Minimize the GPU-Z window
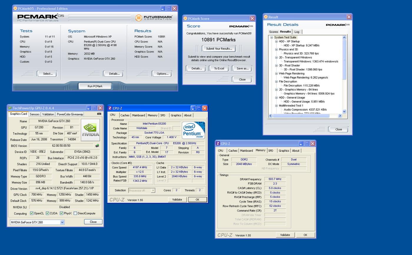The height and width of the screenshot is (255, 412). pyautogui.click(x=89, y=108)
